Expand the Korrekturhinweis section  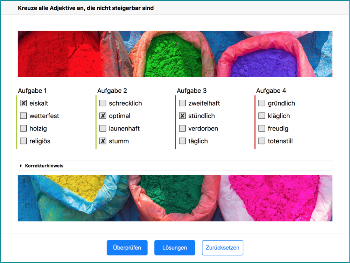tap(175, 165)
